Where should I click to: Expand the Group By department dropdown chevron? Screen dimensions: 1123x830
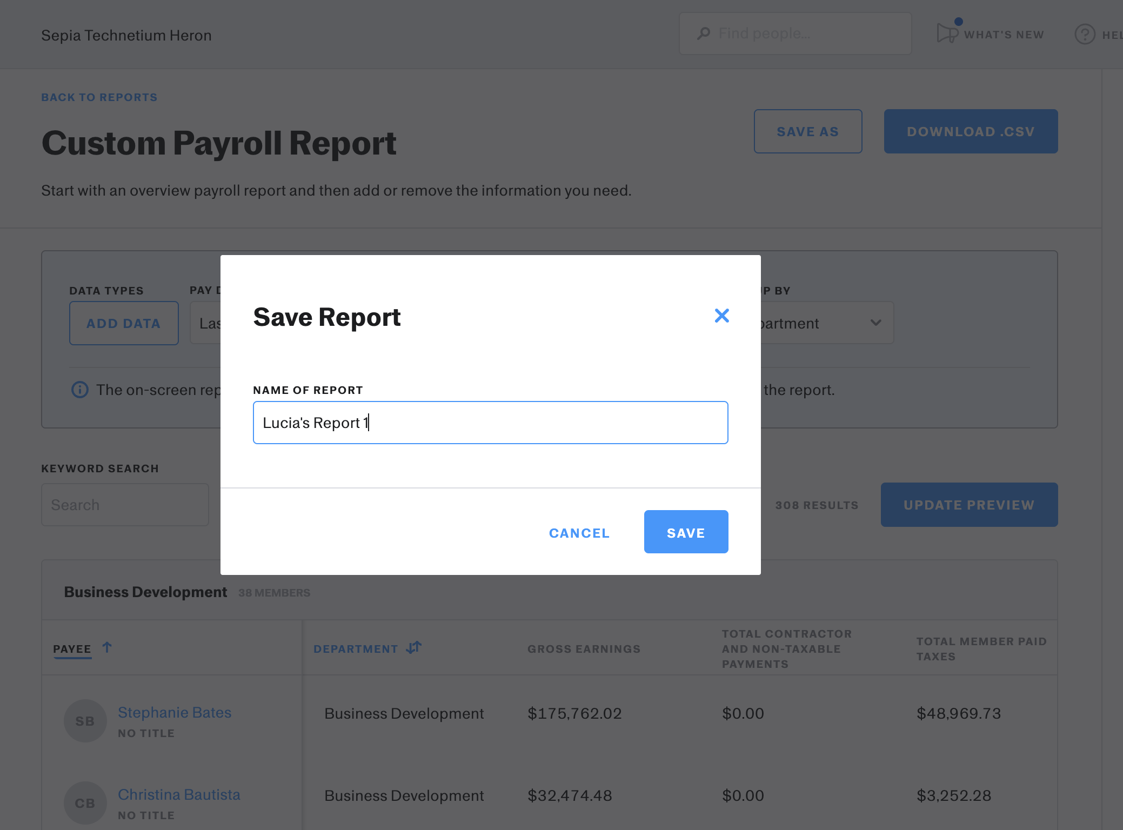tap(875, 323)
